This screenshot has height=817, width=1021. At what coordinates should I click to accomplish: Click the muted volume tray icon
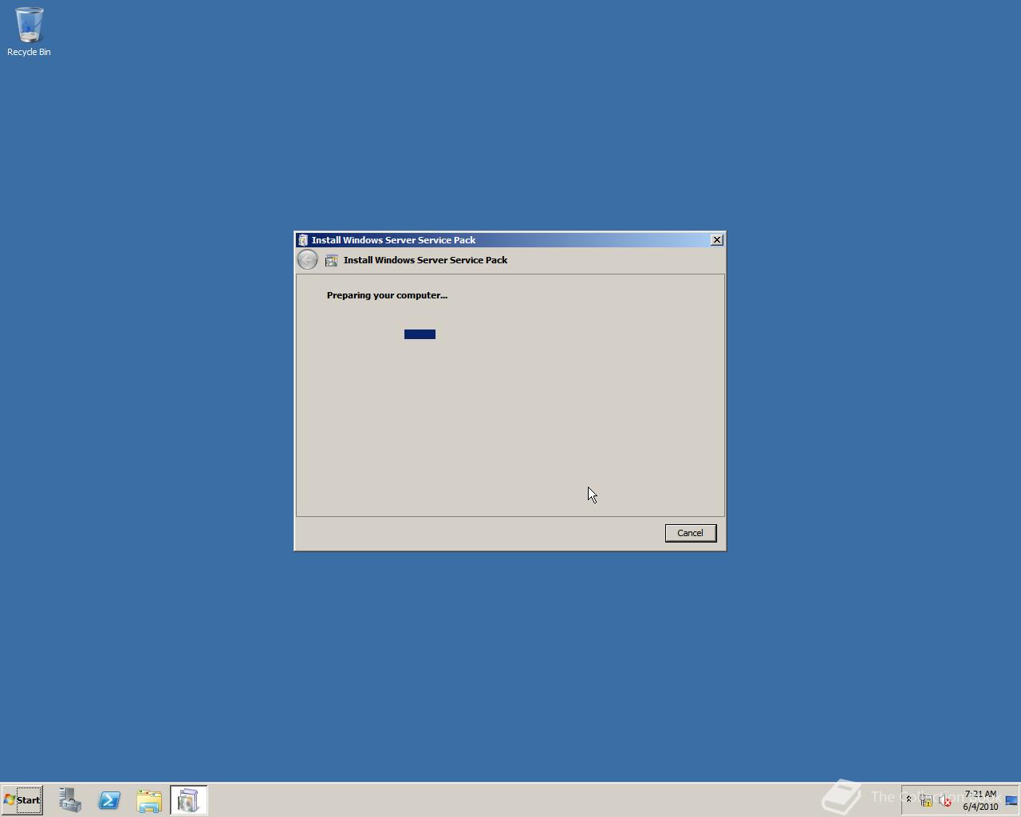pyautogui.click(x=944, y=800)
